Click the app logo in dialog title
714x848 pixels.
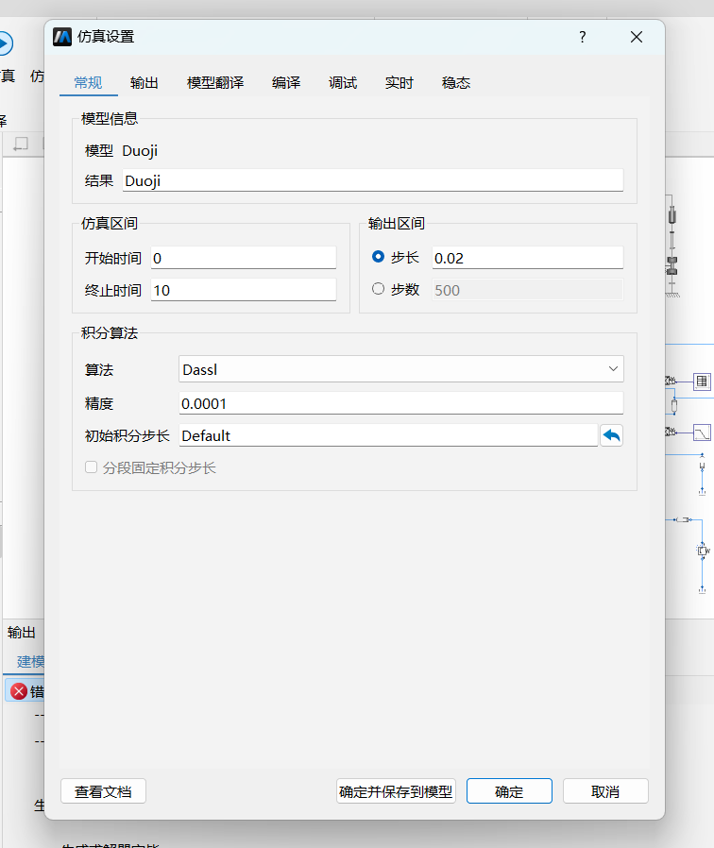(62, 37)
